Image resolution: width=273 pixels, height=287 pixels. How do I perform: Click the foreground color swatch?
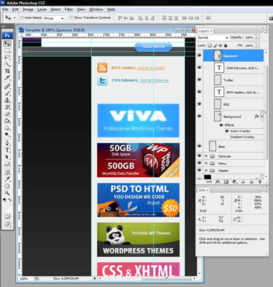pyautogui.click(x=6, y=206)
